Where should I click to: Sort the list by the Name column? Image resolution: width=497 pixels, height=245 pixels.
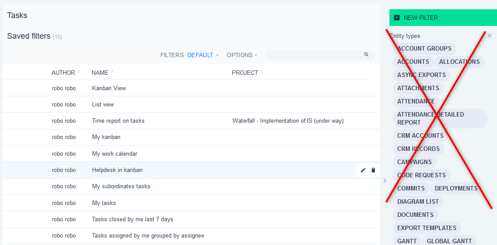click(x=100, y=73)
